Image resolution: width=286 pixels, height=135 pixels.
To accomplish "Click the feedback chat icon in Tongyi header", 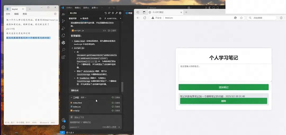I will 109,13.
